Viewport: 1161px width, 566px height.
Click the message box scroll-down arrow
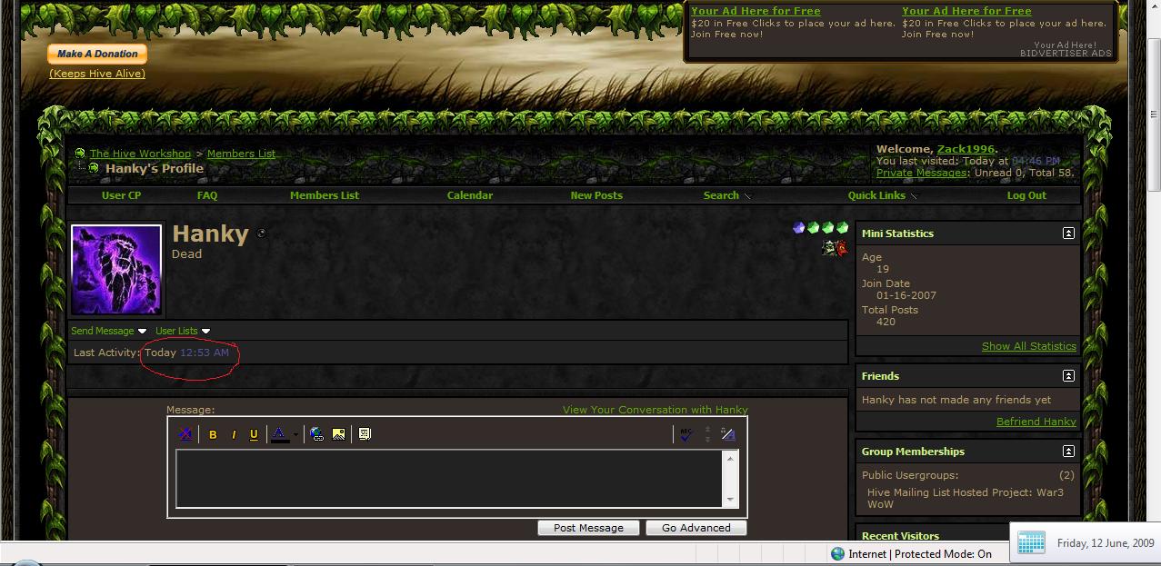(x=730, y=500)
